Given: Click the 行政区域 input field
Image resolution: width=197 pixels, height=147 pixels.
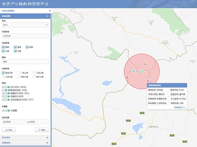Looking at the screenshot, I should pos(25,36).
